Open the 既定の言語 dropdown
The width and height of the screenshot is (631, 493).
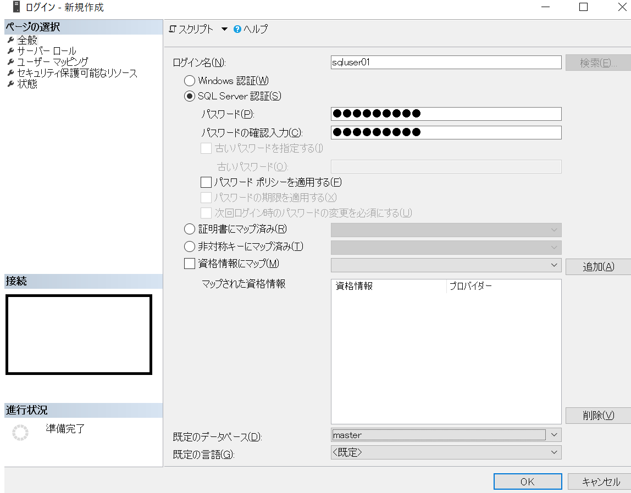pos(555,452)
